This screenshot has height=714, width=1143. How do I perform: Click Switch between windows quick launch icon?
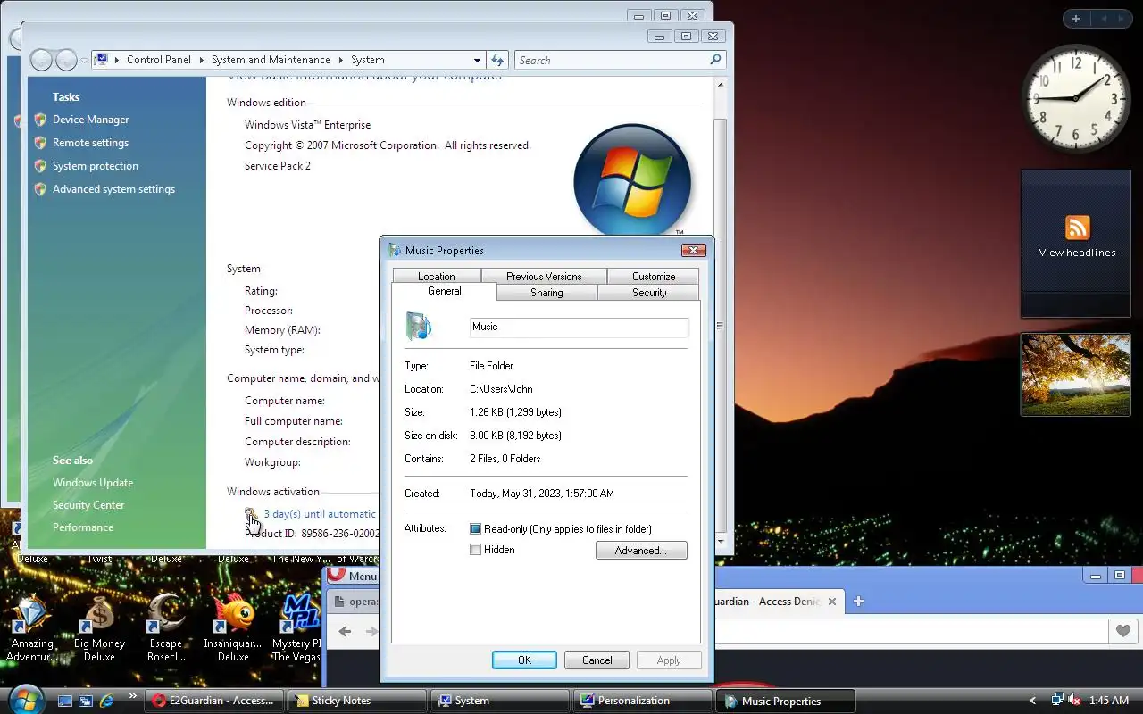[x=86, y=701]
